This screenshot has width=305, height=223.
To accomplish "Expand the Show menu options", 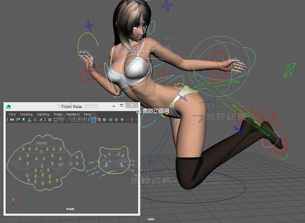I will 58,114.
